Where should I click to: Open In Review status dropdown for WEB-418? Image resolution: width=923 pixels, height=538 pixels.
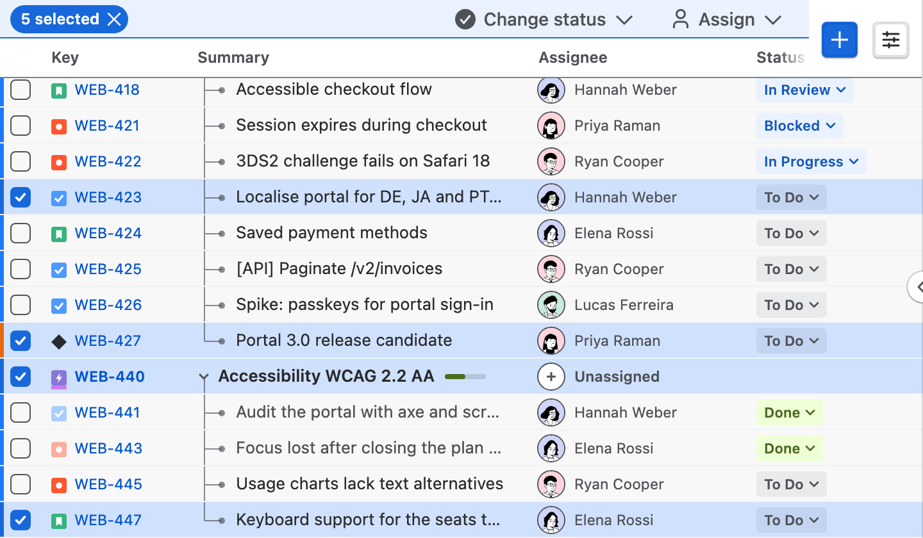coord(805,90)
